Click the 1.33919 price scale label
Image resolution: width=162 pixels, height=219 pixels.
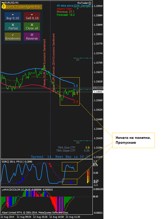tap(98, 6)
